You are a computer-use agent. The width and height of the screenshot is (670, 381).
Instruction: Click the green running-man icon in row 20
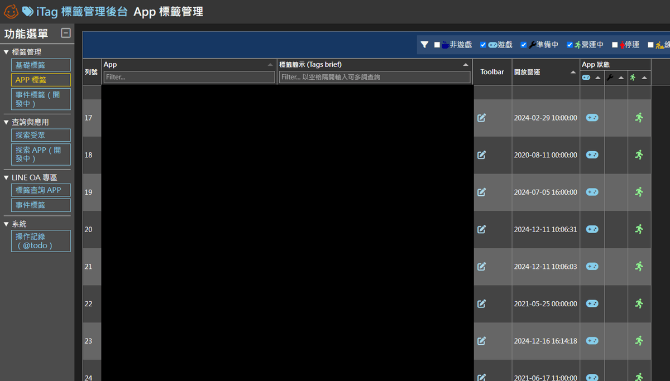coord(639,229)
